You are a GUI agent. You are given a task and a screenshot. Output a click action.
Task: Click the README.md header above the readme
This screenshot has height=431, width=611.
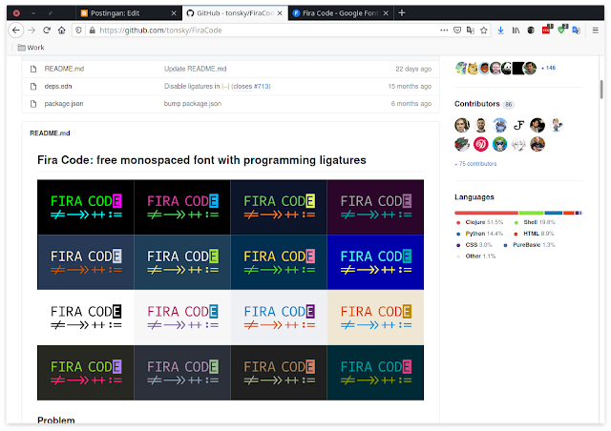50,133
